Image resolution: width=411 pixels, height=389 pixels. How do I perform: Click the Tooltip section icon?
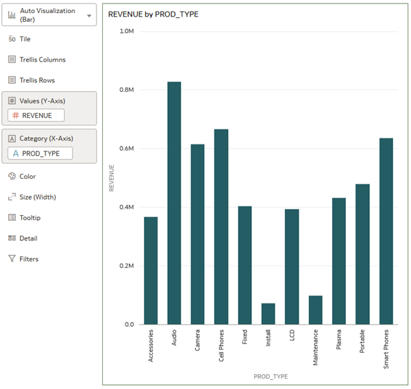(x=12, y=217)
